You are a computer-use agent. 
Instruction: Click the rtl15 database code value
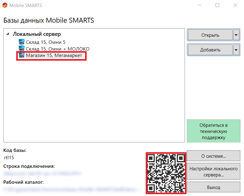tap(9, 157)
